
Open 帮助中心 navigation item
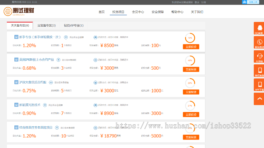(177, 12)
